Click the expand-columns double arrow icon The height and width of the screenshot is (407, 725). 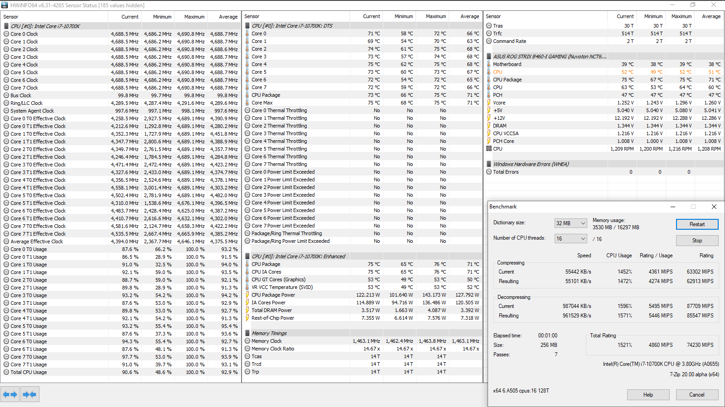pos(10,394)
